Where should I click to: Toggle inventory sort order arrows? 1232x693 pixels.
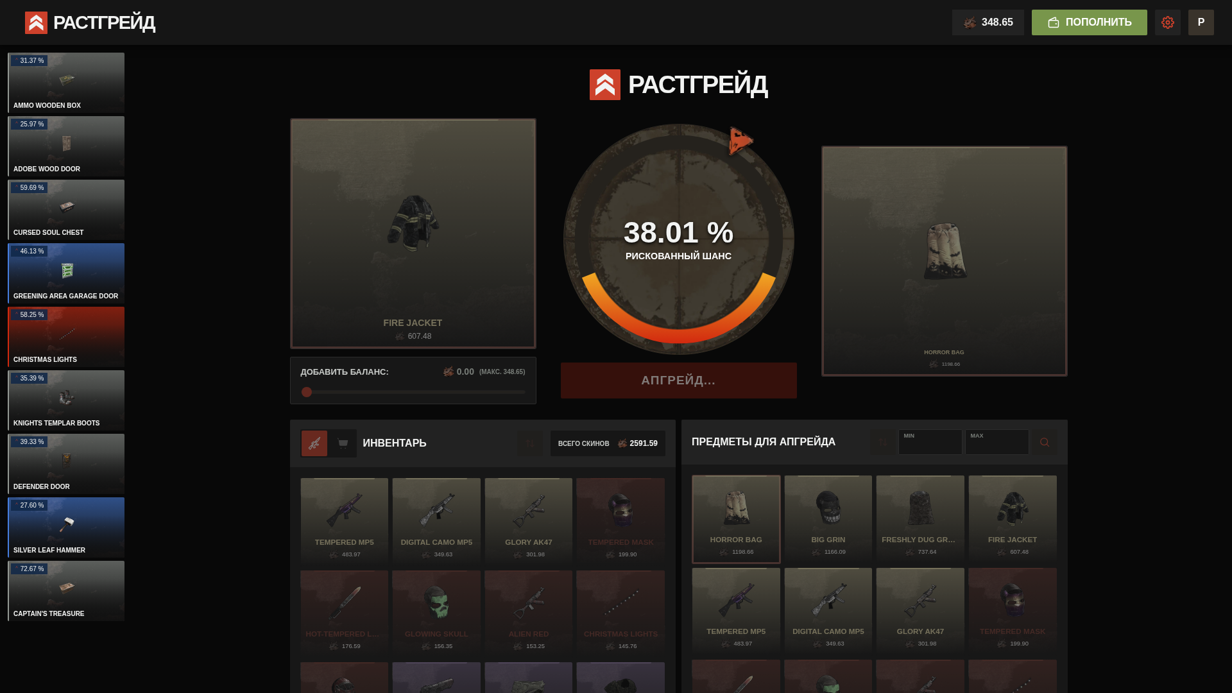point(530,443)
